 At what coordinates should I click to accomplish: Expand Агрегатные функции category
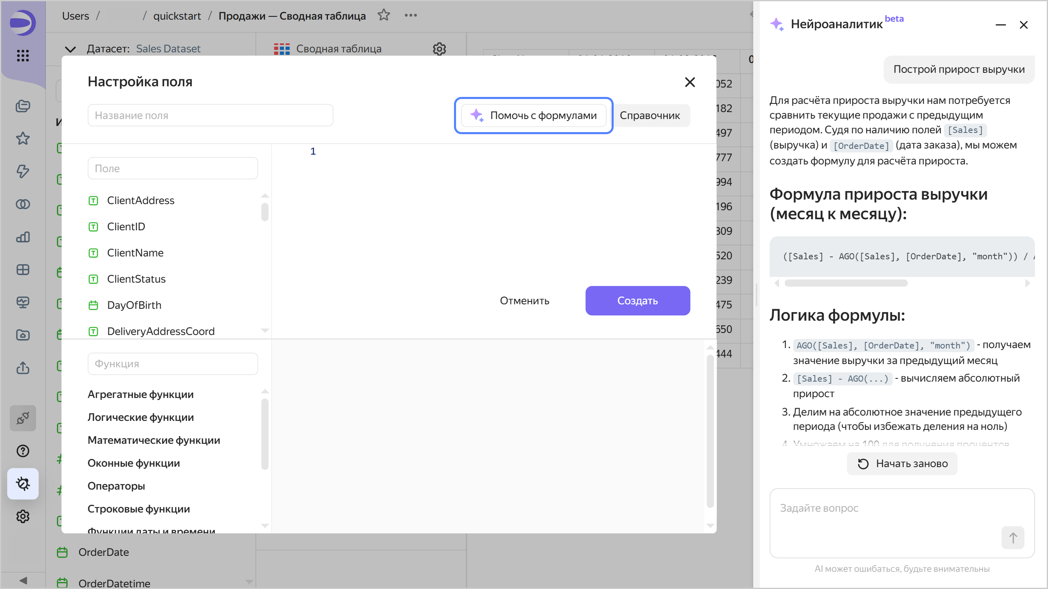[x=140, y=394]
